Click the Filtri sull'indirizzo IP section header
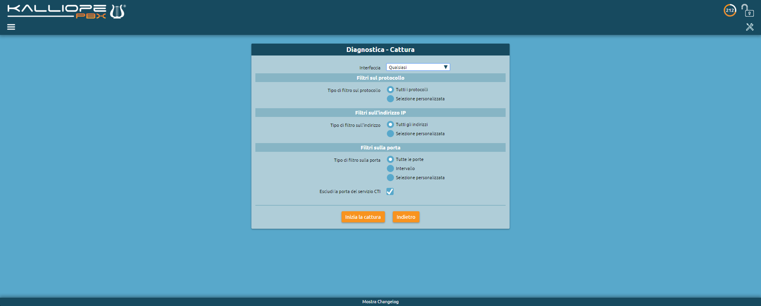Viewport: 761px width, 306px height. [x=380, y=113]
